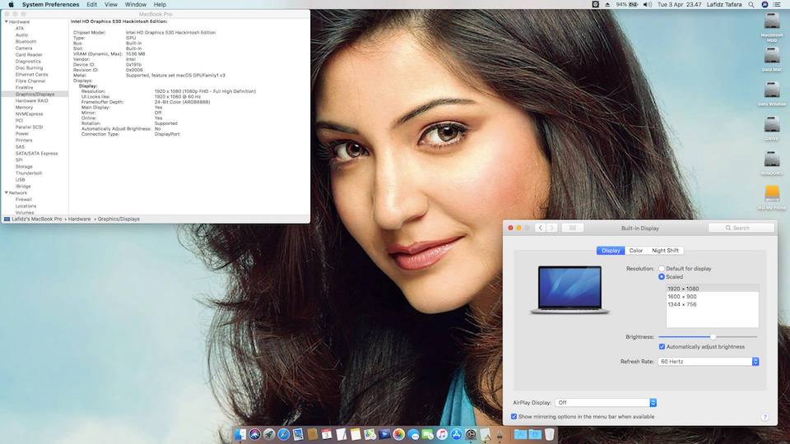The image size is (790, 444).
Task: Open the Trash in the Dock
Action: pos(549,433)
